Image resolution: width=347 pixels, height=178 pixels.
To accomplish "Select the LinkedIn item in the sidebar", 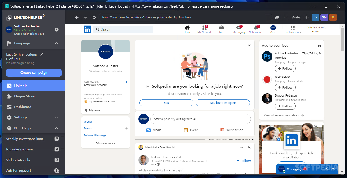I will [34, 86].
